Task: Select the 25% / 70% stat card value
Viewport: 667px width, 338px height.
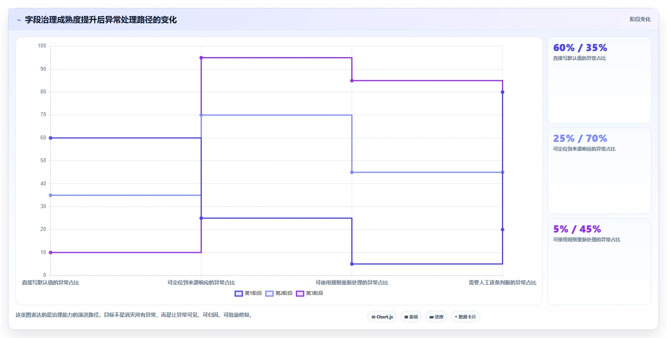Action: point(580,139)
